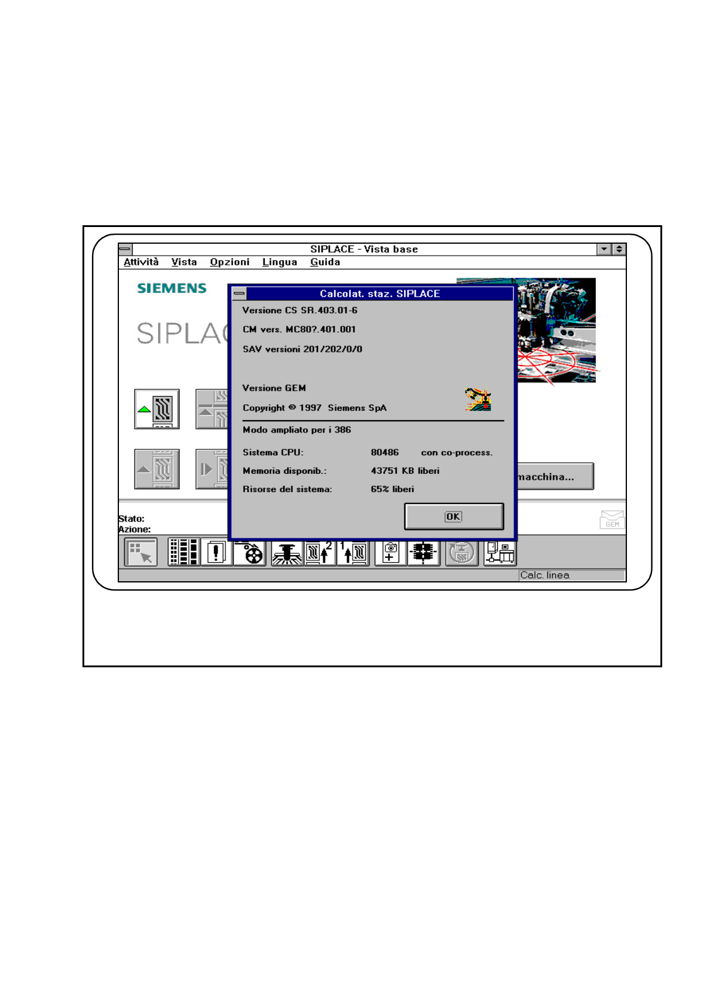Viewport: 710px width, 1006px height.
Task: Click Copyright 1997 Siemens SpA text
Action: 314,407
